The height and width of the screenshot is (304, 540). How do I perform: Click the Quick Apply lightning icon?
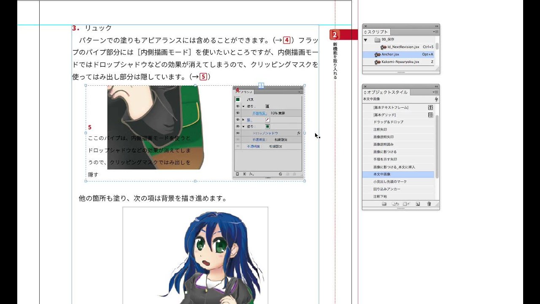tap(436, 99)
